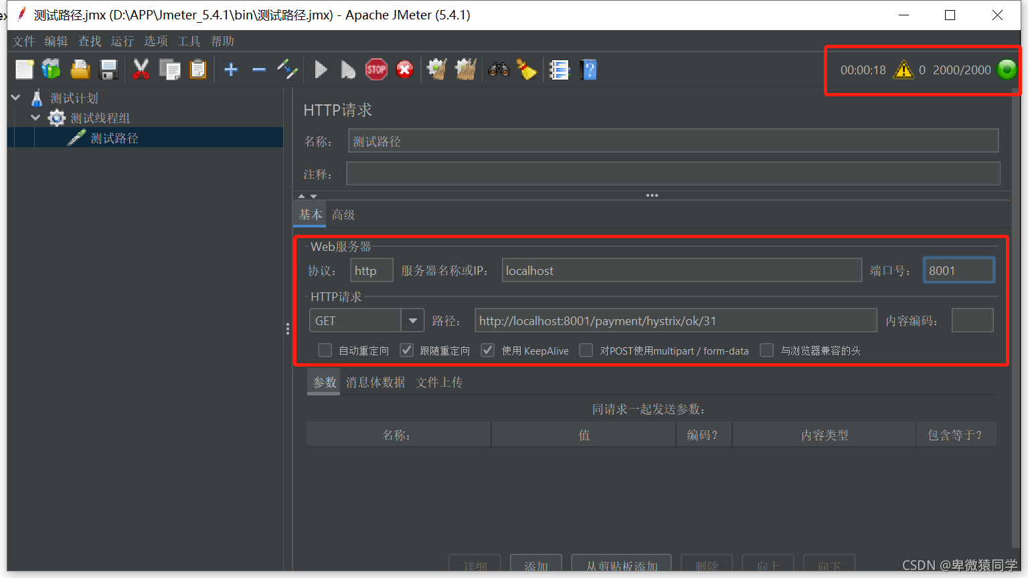Paste with the clipboard icon
This screenshot has width=1028, height=578.
point(198,70)
